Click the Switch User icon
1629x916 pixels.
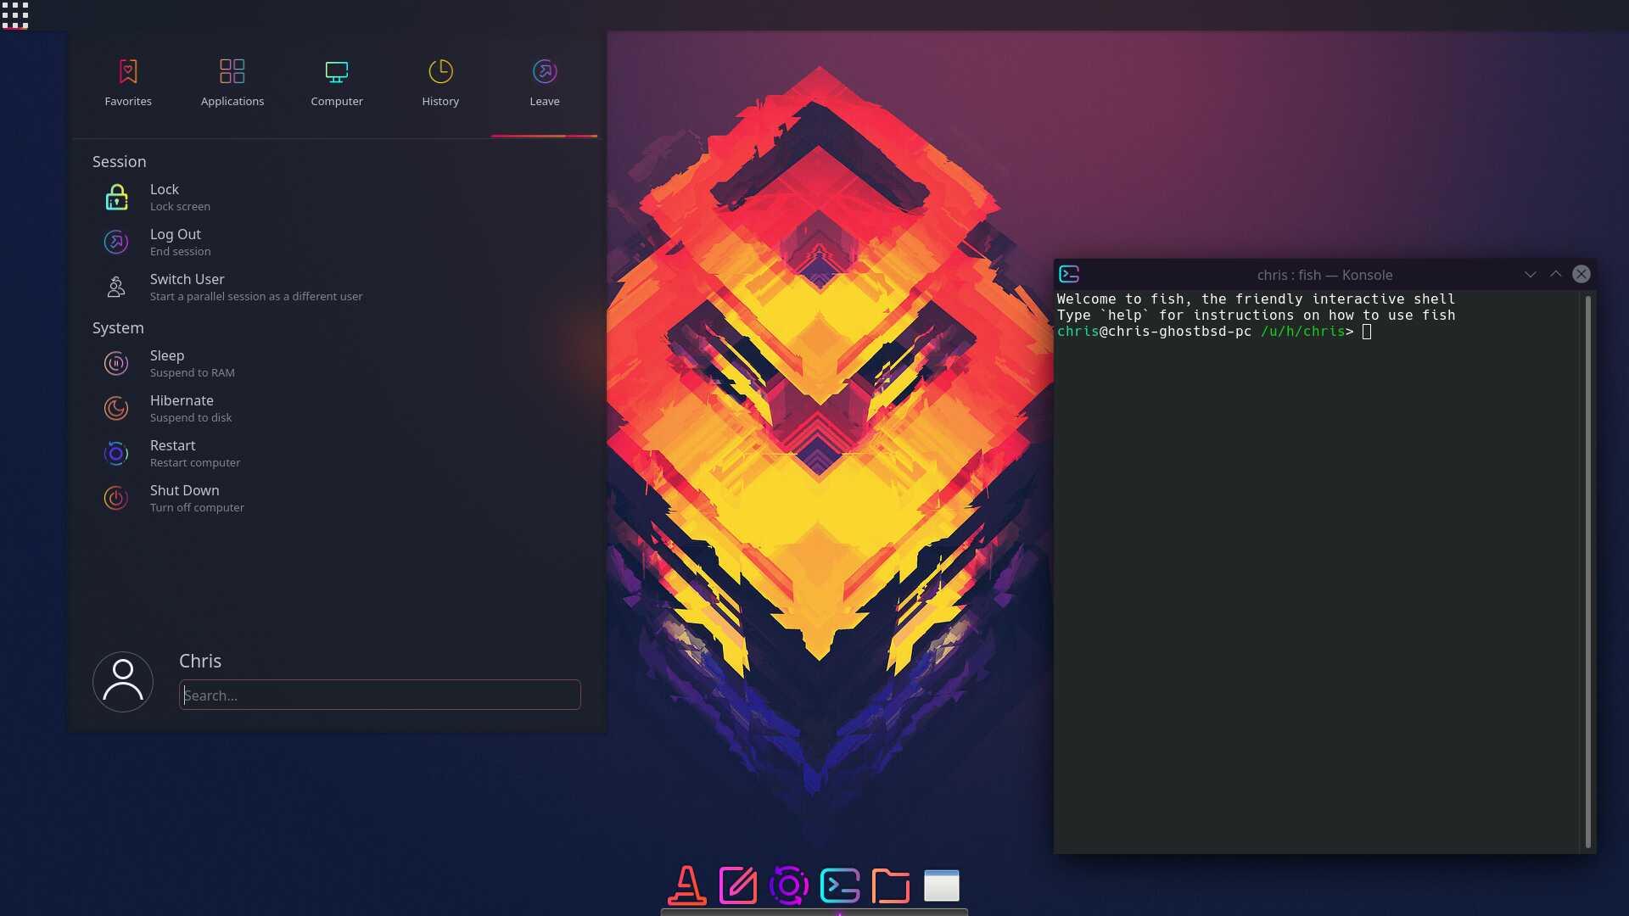coord(116,288)
